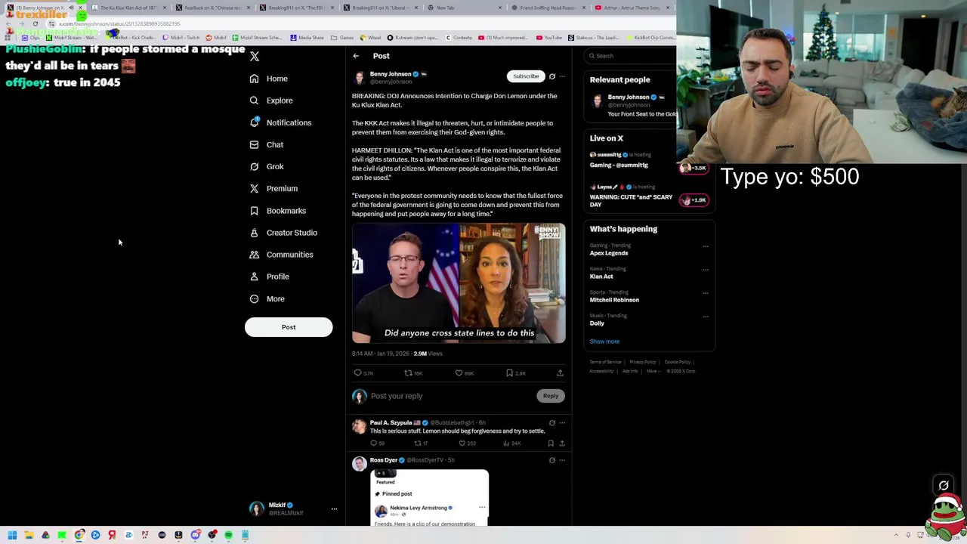The width and height of the screenshot is (967, 544).
Task: Open the Windows Start menu
Action: (x=12, y=535)
